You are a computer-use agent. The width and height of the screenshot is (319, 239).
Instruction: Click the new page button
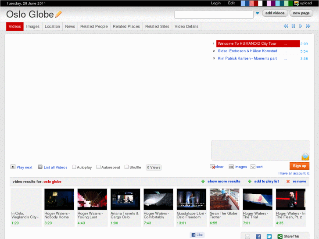pos(301,13)
